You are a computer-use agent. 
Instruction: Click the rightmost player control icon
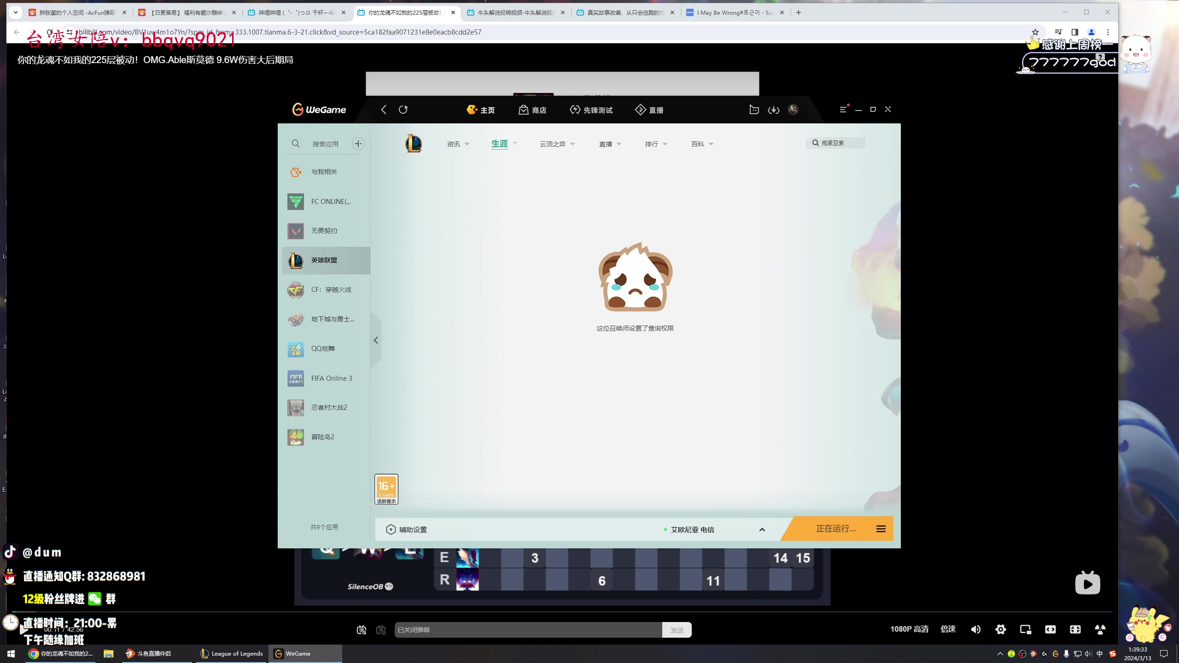1100,629
